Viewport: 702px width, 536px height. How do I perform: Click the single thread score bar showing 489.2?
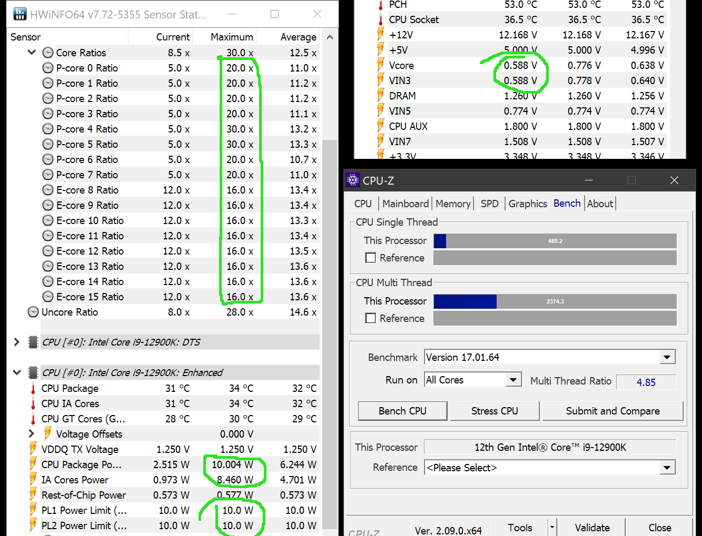(555, 241)
